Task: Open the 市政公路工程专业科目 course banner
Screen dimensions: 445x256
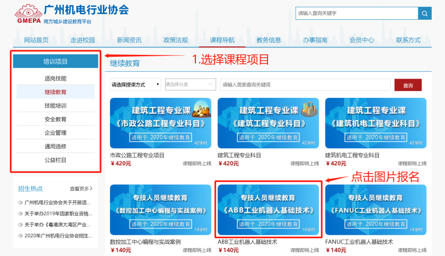Action: [x=160, y=123]
